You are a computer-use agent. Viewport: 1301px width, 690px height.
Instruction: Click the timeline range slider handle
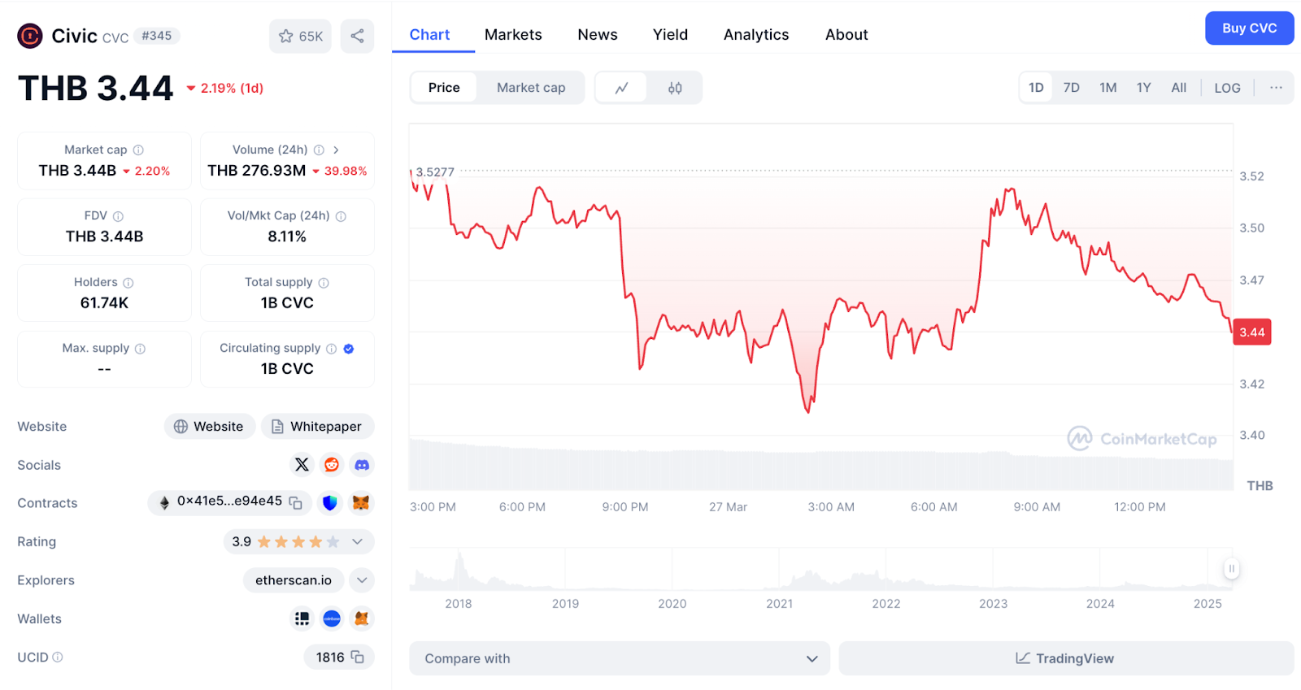pyautogui.click(x=1232, y=569)
